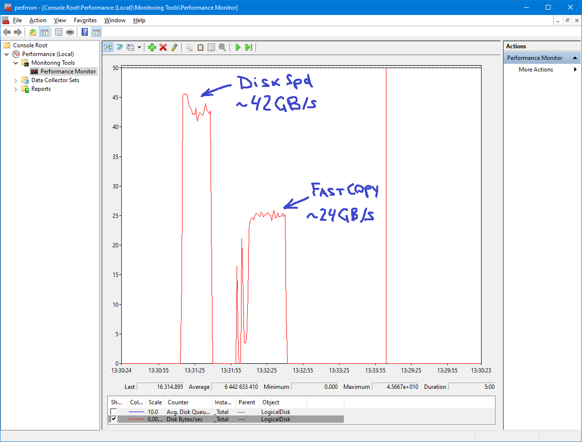Click the Delete counter red X icon
Viewport: 582px width, 442px height.
(x=163, y=47)
